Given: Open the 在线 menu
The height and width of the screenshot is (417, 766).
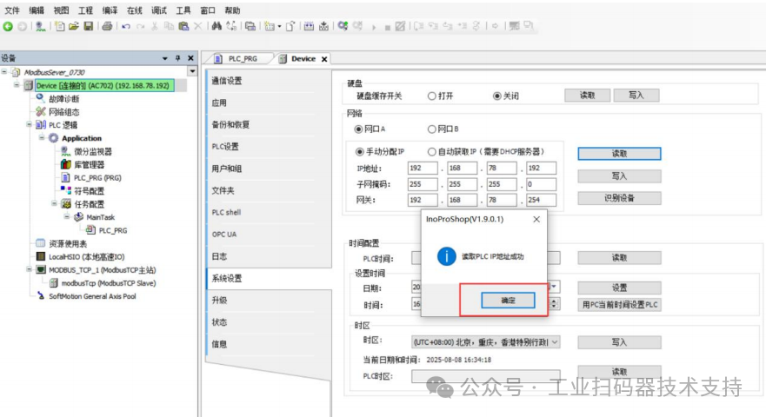Looking at the screenshot, I should [135, 10].
